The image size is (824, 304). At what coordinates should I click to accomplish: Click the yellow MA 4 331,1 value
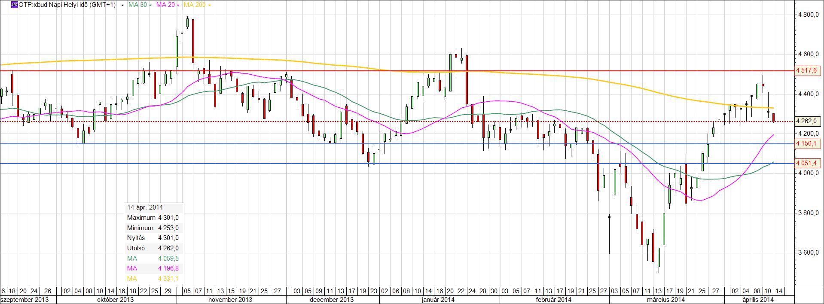tap(168, 279)
